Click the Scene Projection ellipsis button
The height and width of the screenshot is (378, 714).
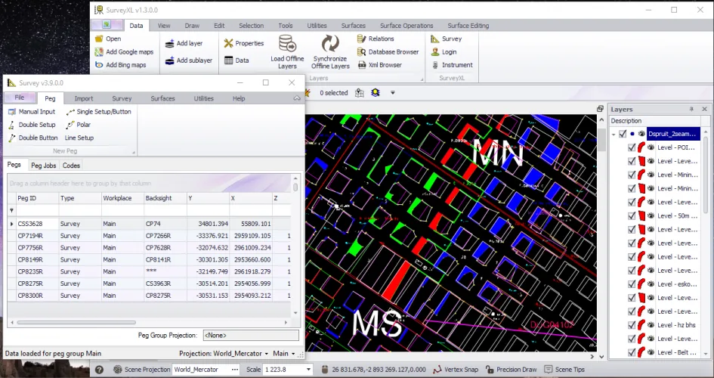[x=235, y=370]
